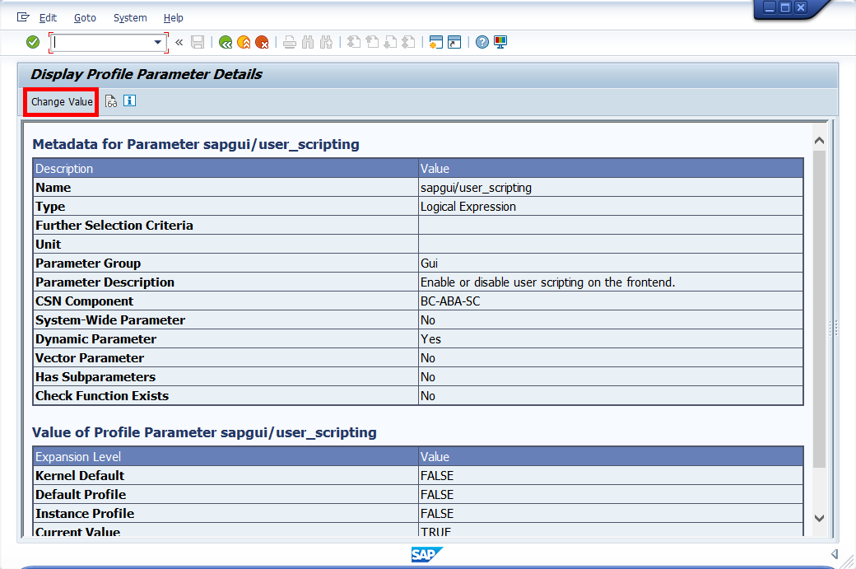Click the 'Parameter Description' row label
This screenshot has width=856, height=569.
[105, 282]
